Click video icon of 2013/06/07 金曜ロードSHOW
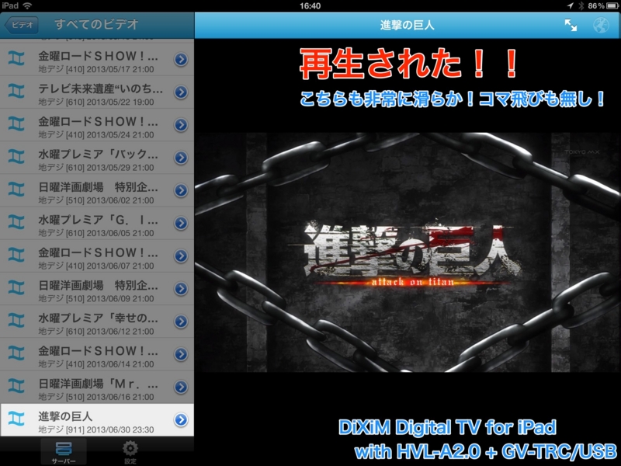Viewport: 621px width, 466px height. point(16,256)
